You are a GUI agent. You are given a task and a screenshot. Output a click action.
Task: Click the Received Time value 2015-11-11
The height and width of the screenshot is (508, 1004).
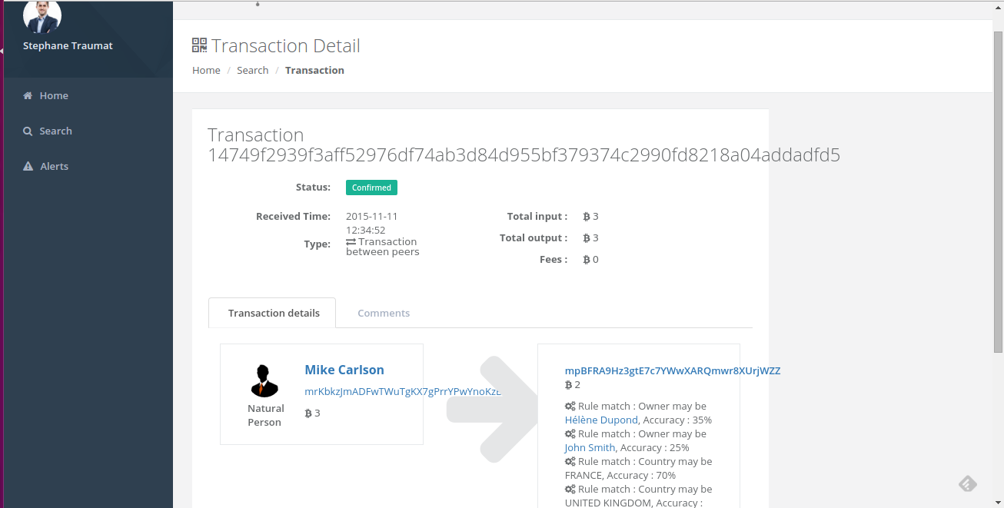pos(372,223)
